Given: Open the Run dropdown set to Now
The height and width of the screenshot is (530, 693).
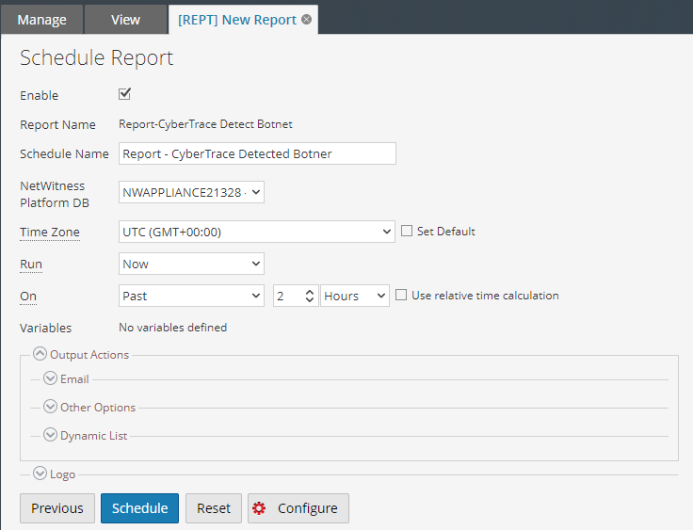Looking at the screenshot, I should (x=191, y=265).
